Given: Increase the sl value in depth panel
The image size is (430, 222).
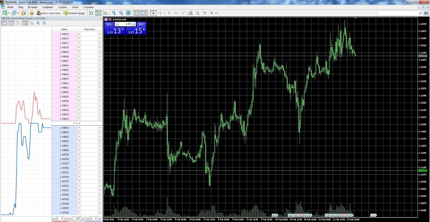Looking at the screenshot, I should 66,219.
